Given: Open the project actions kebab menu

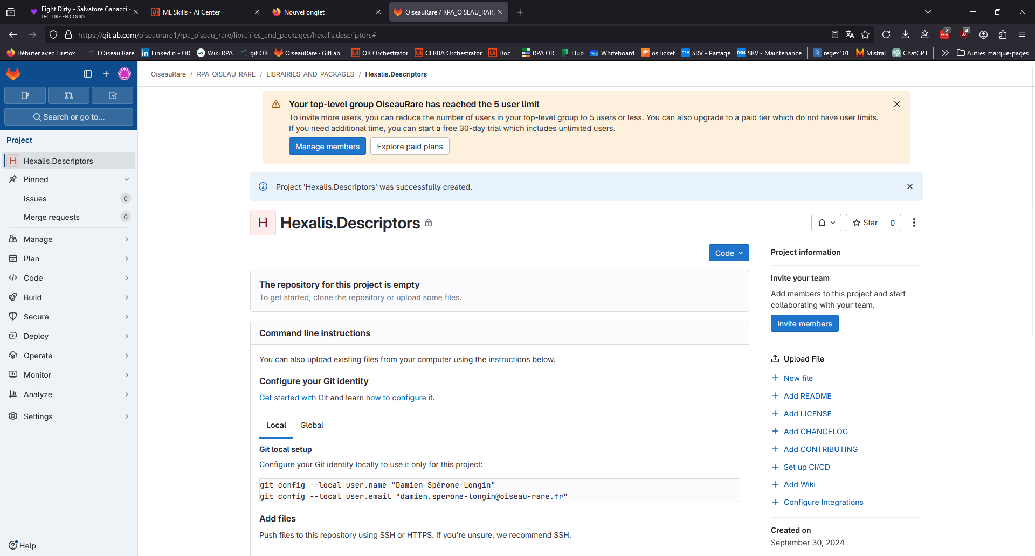Looking at the screenshot, I should (x=914, y=223).
